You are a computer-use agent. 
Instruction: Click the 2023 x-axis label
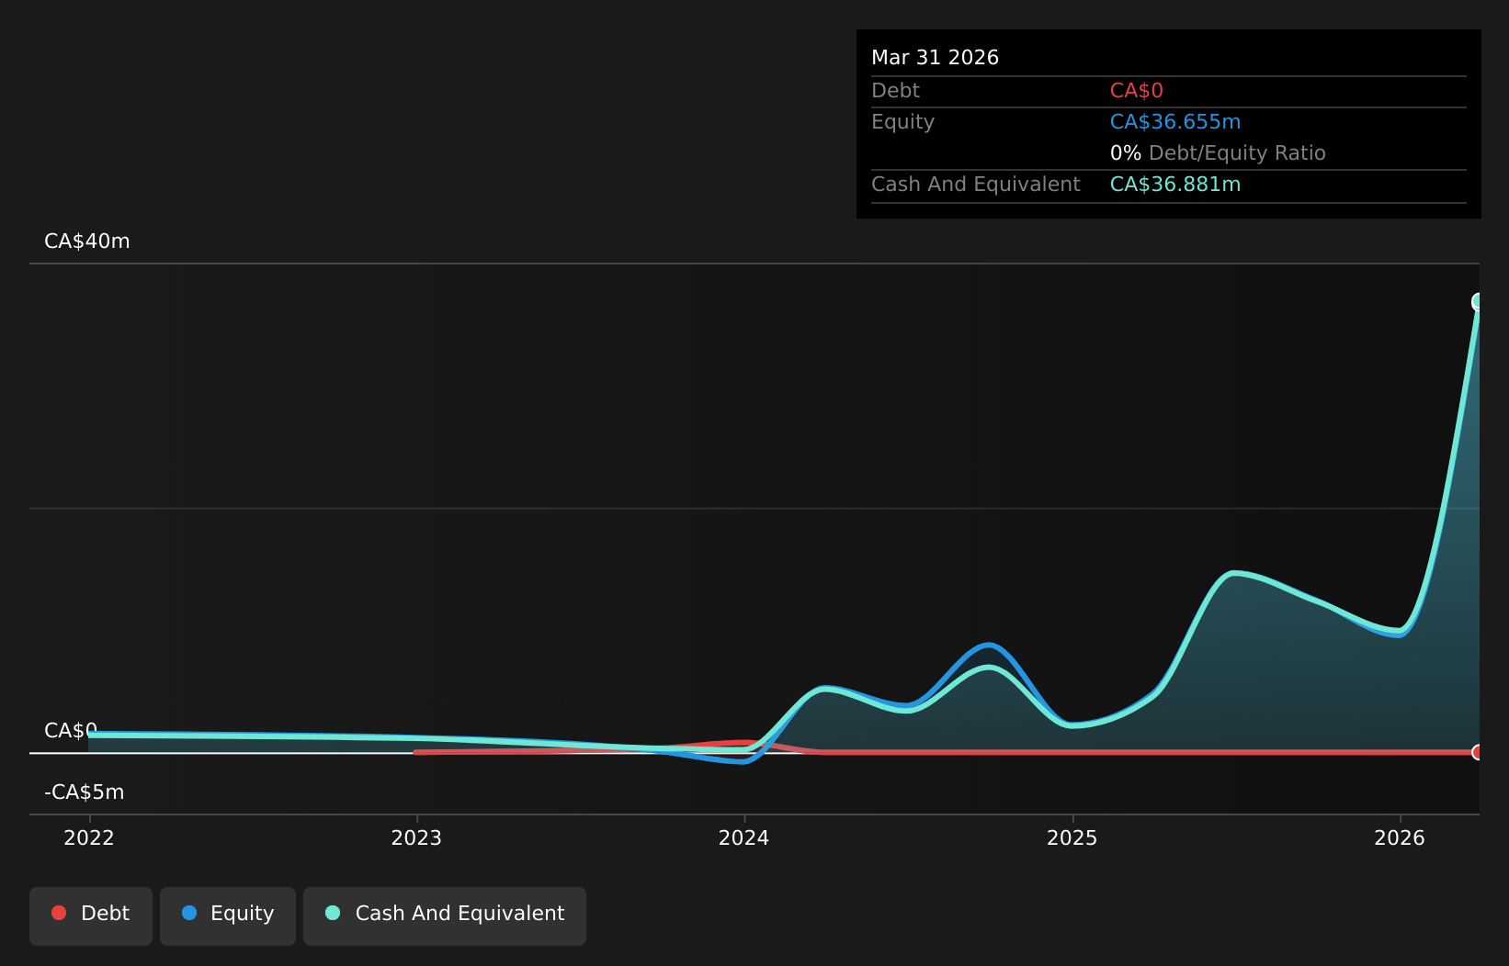(416, 837)
